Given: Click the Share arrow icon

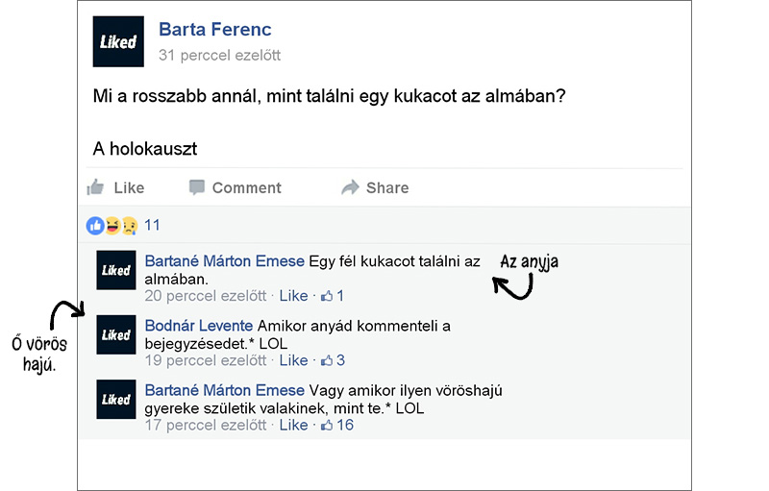Looking at the screenshot, I should (350, 187).
